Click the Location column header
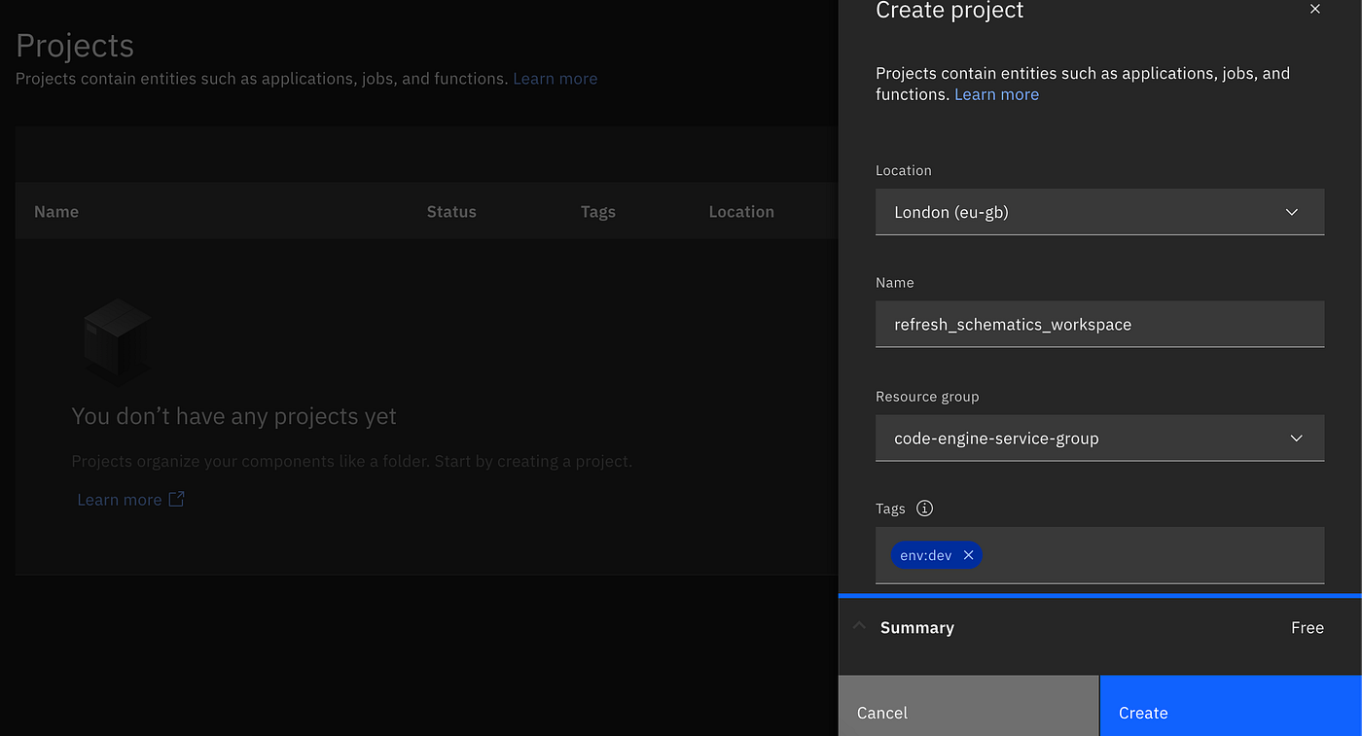 click(741, 212)
